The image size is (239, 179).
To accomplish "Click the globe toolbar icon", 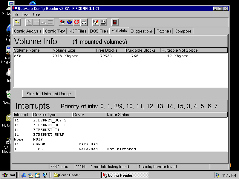I will coord(70,22).
